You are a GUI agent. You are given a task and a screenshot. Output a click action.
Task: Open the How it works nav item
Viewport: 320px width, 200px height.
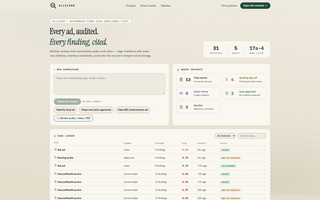tap(148, 6)
